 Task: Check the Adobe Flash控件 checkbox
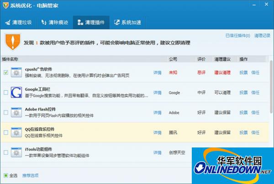tap(6, 112)
